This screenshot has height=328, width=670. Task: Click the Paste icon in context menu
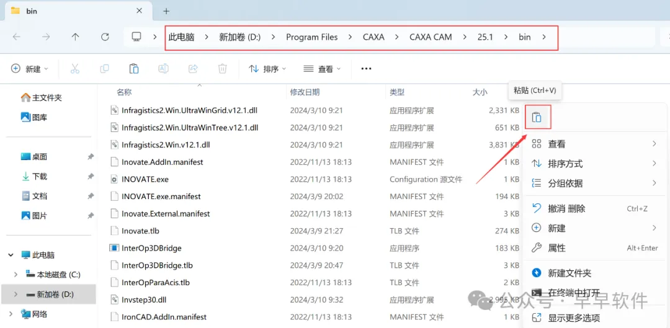click(x=537, y=117)
